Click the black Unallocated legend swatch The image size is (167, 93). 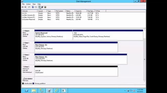(x=23, y=83)
